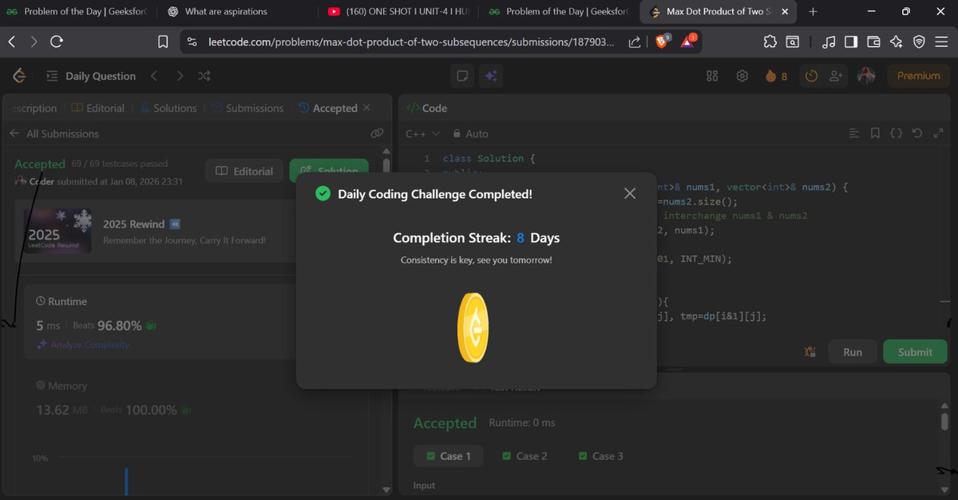
Task: Toggle the browser sidebar panel icon
Action: [851, 42]
